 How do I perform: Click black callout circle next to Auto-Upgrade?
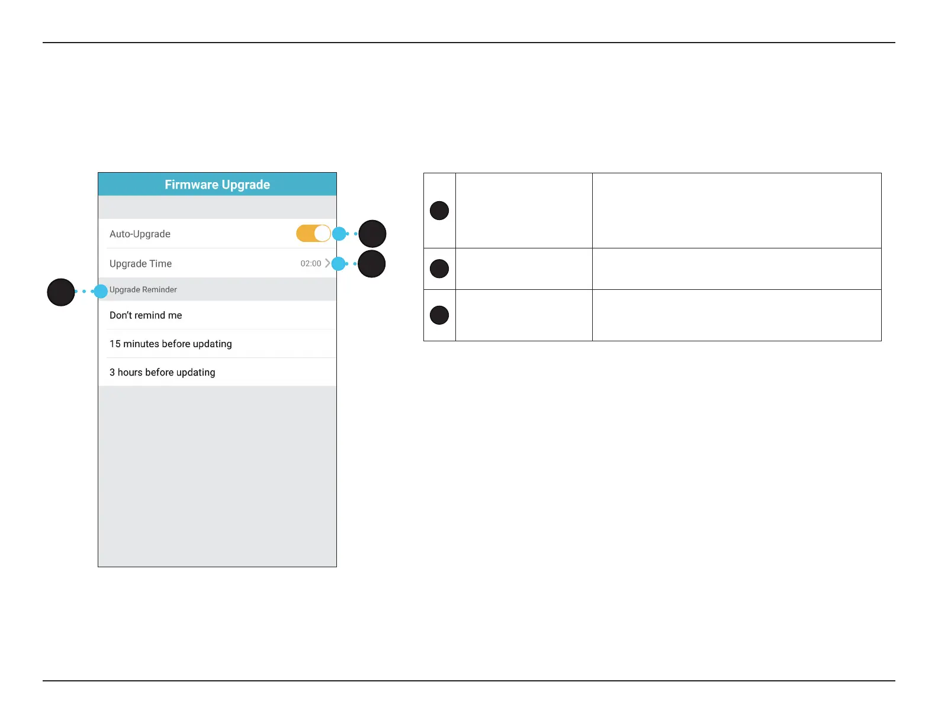tap(372, 234)
